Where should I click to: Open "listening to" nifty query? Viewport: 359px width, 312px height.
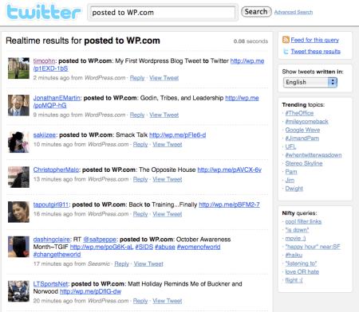click(301, 263)
